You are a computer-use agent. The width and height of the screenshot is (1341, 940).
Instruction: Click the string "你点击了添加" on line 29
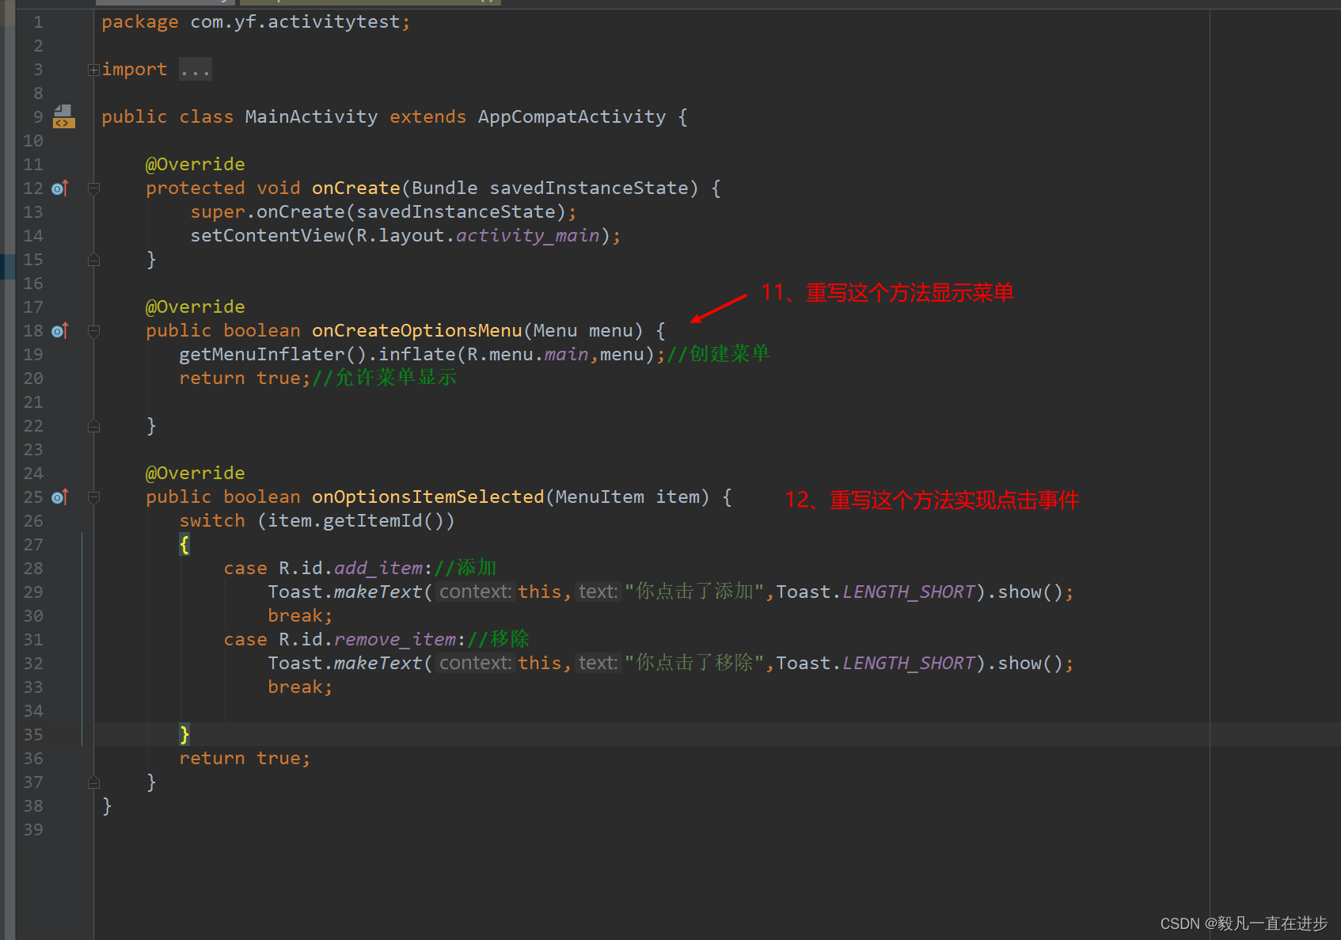(x=694, y=592)
